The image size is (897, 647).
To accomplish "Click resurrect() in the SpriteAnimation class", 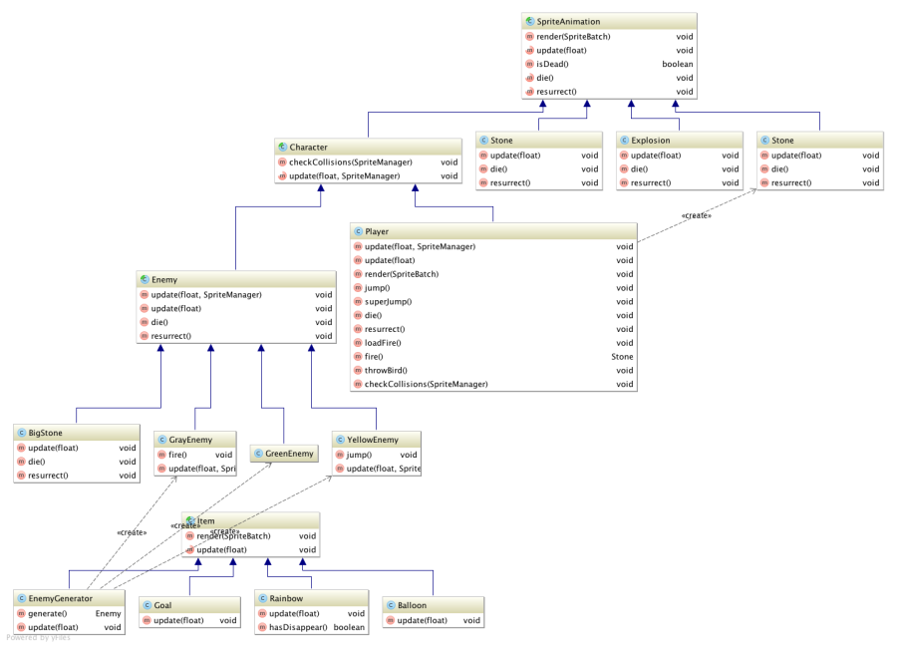I will pyautogui.click(x=556, y=92).
